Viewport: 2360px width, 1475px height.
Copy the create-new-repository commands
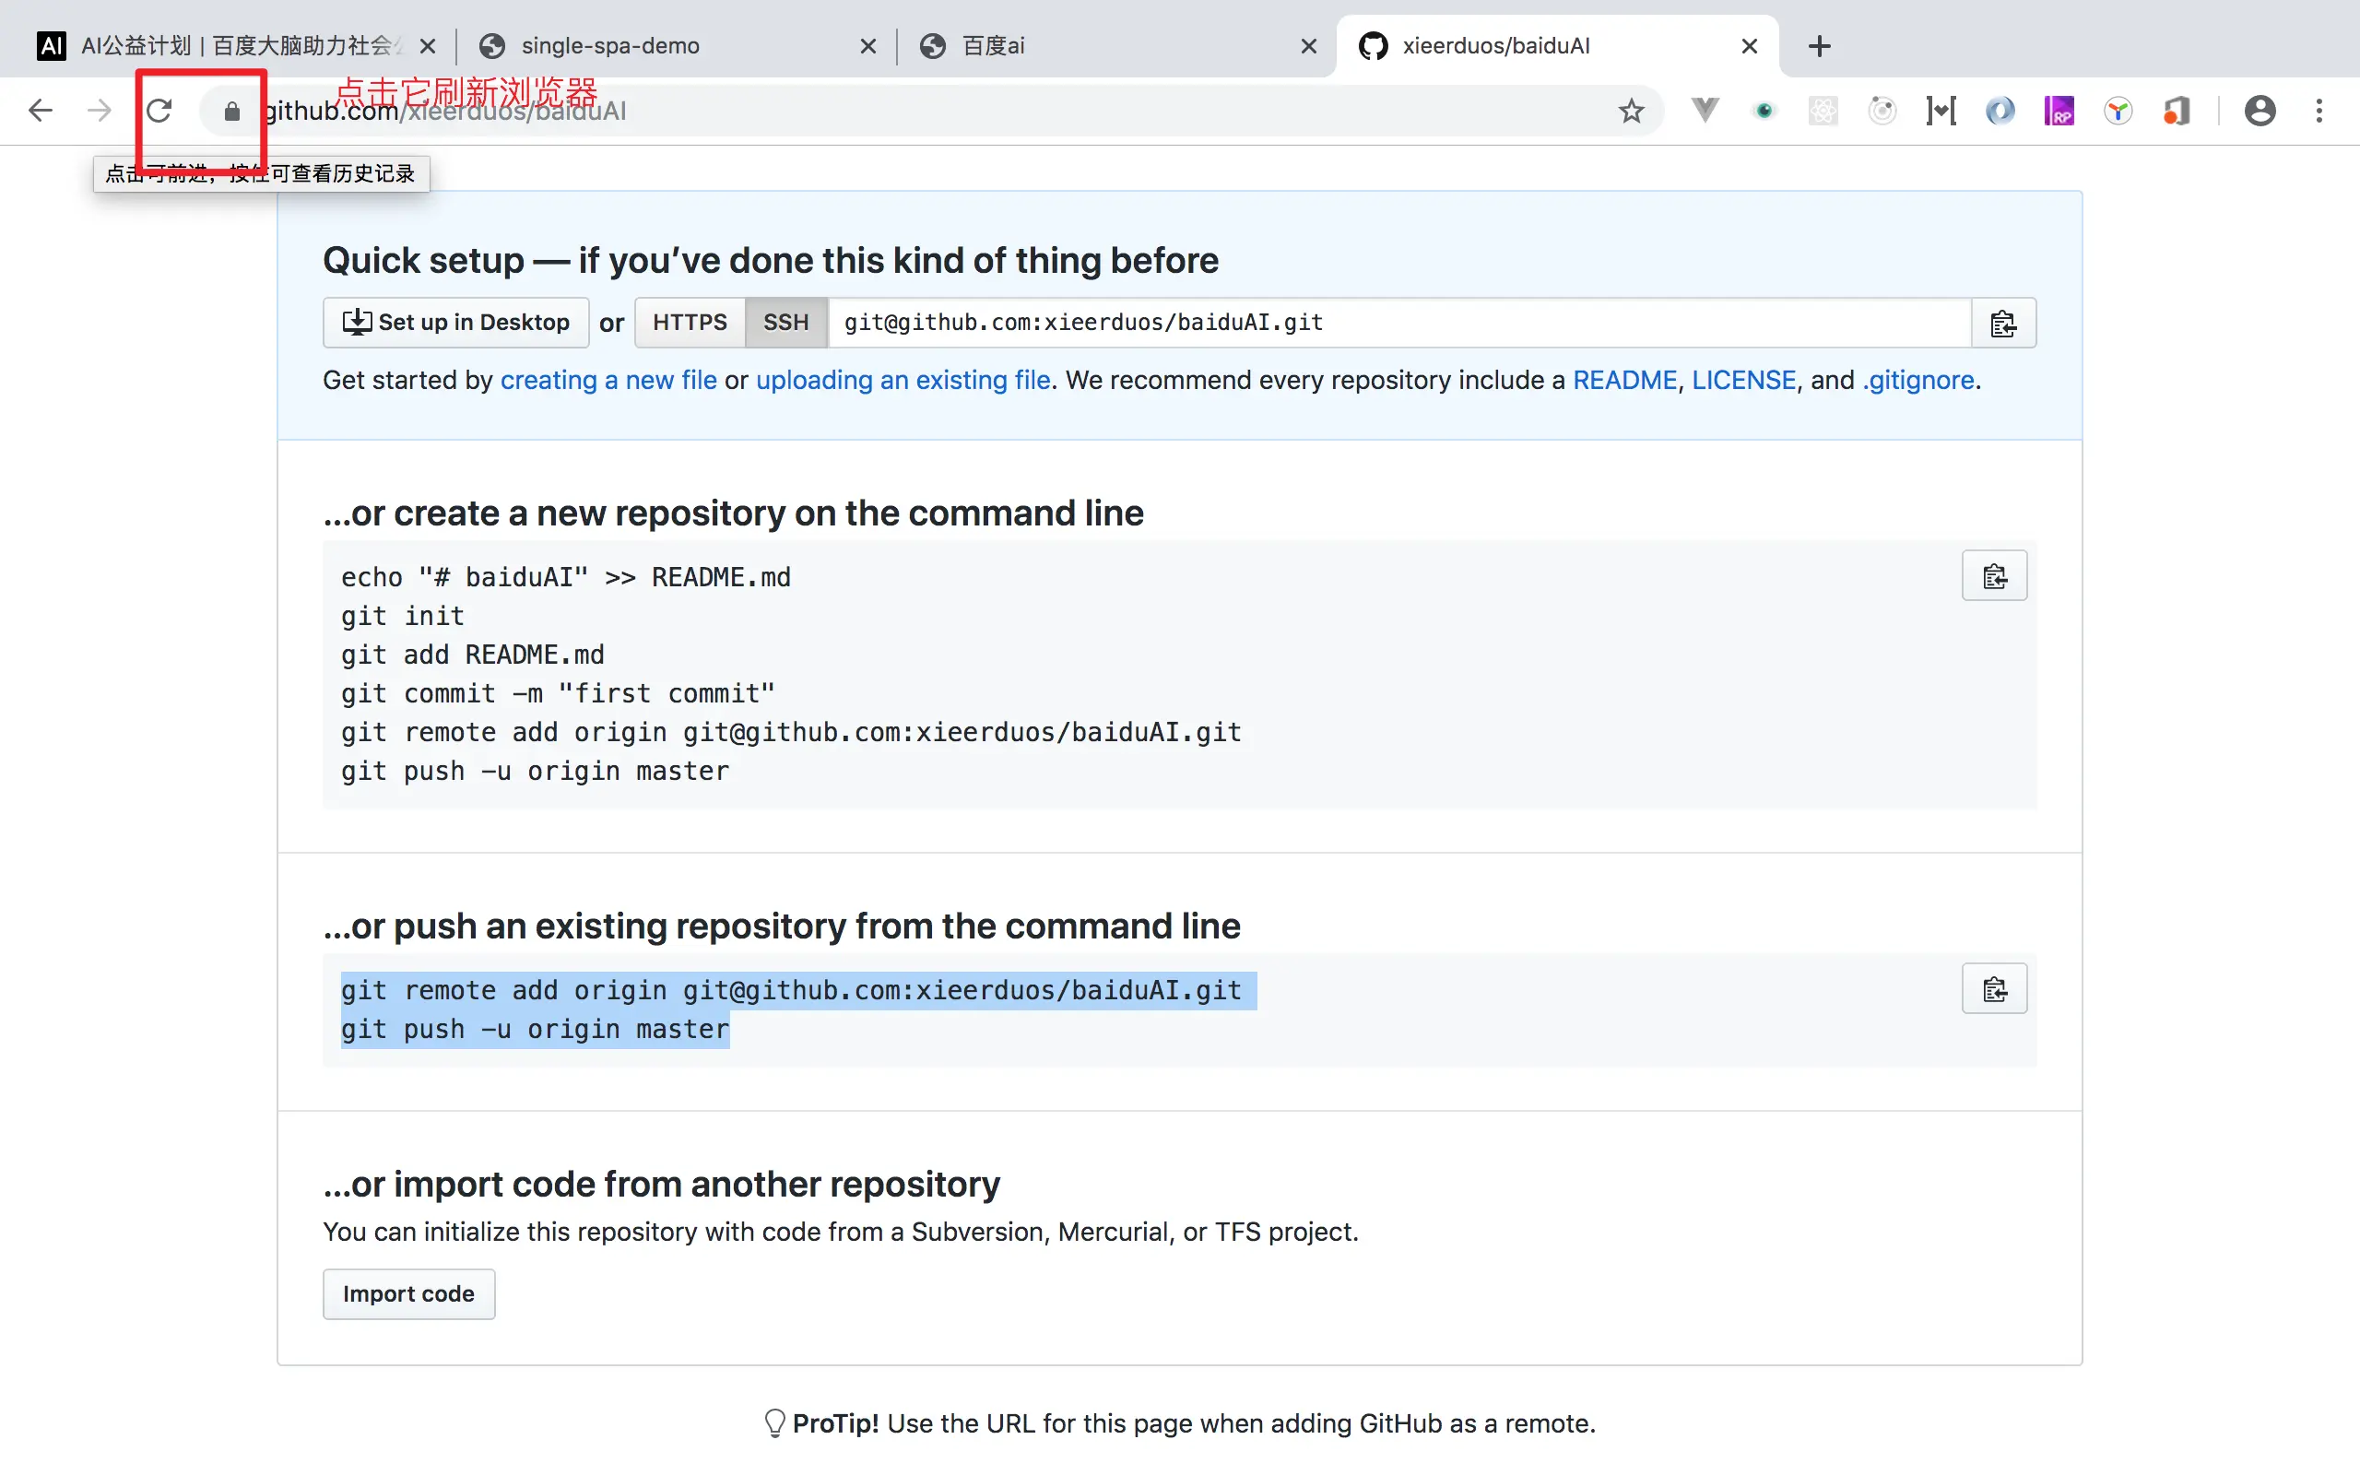tap(1993, 576)
